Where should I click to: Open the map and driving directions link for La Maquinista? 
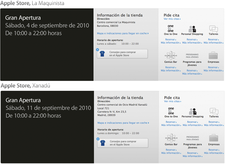[123, 33]
